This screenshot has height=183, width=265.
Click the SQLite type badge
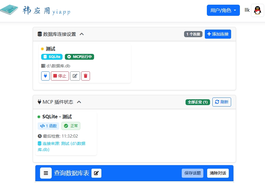point(52,57)
